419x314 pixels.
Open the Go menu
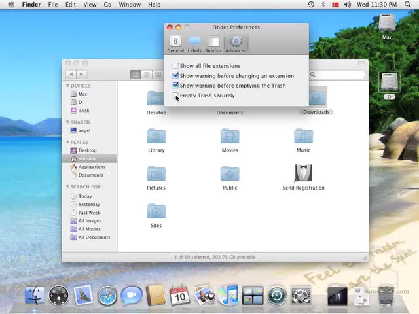(107, 5)
